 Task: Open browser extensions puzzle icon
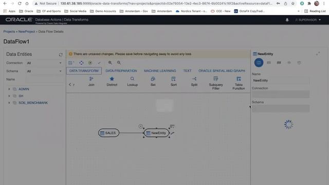pos(309,4)
